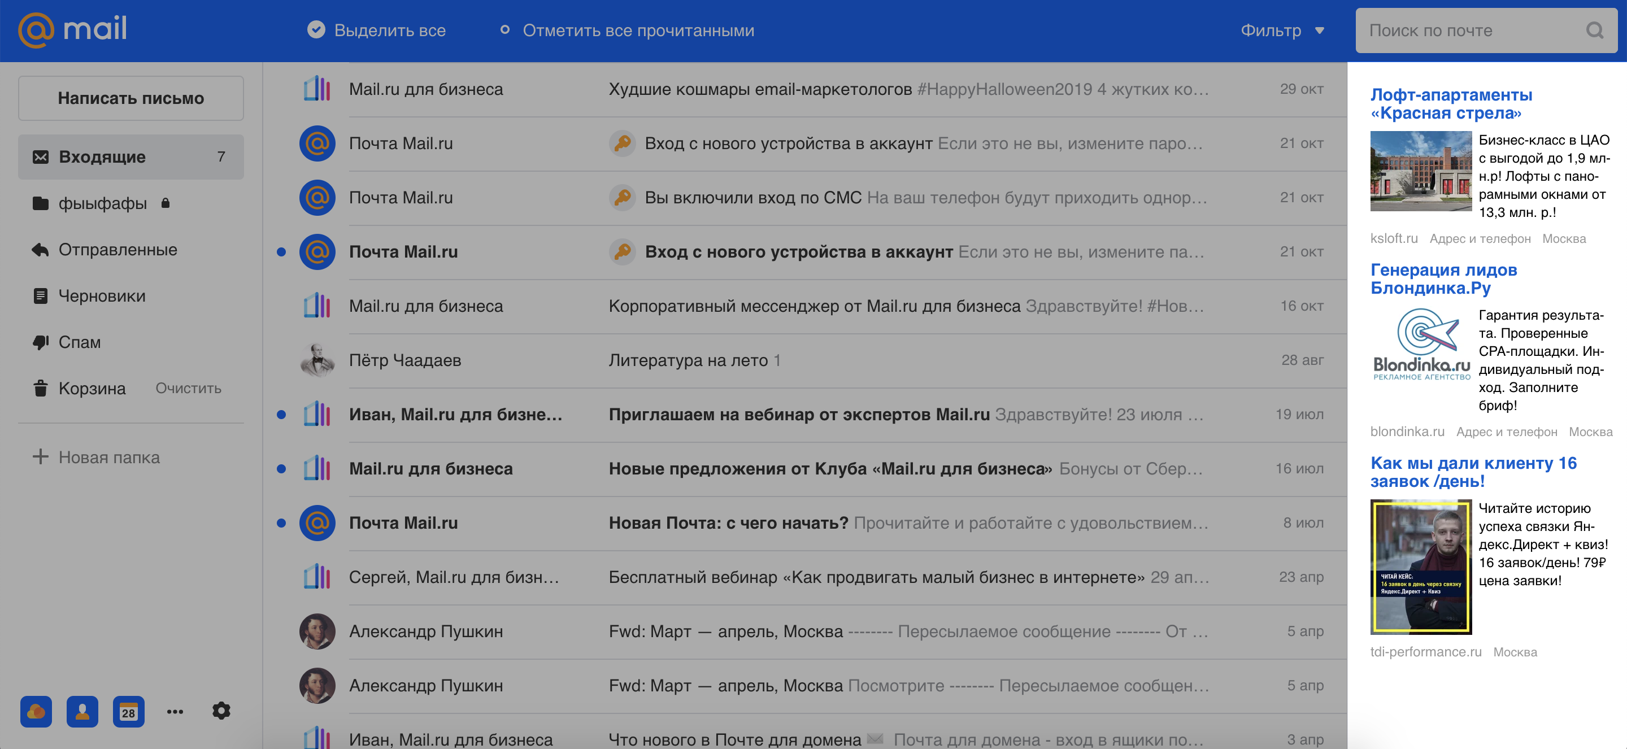
Task: Open the contacts icon in sidebar
Action: pyautogui.click(x=82, y=712)
